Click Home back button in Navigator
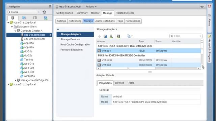 click(x=22, y=12)
